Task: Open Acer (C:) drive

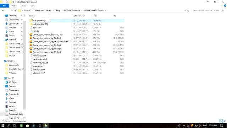Action: tap(12, 110)
